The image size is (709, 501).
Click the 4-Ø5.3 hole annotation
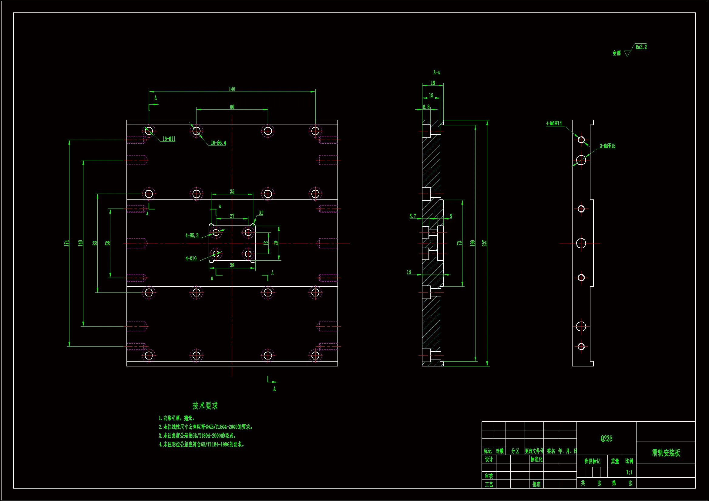192,235
